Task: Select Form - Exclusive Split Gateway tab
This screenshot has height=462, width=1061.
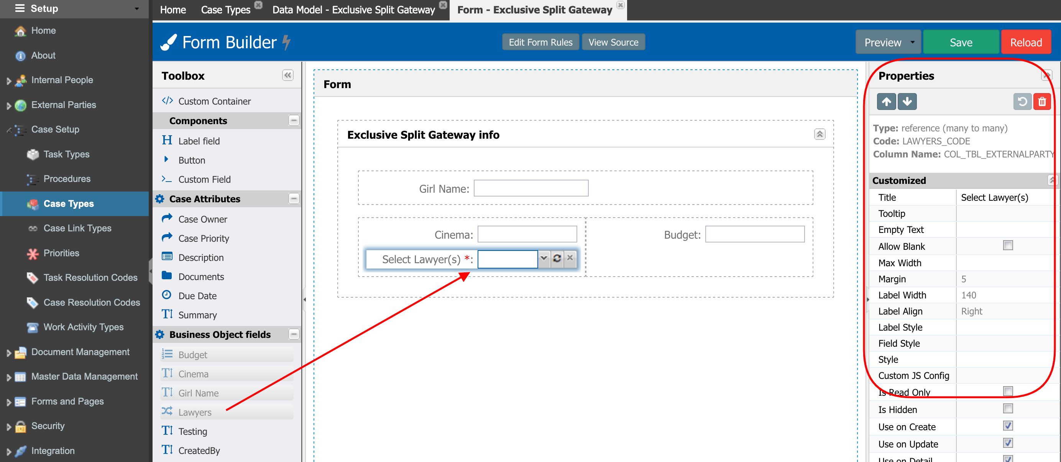Action: tap(534, 10)
